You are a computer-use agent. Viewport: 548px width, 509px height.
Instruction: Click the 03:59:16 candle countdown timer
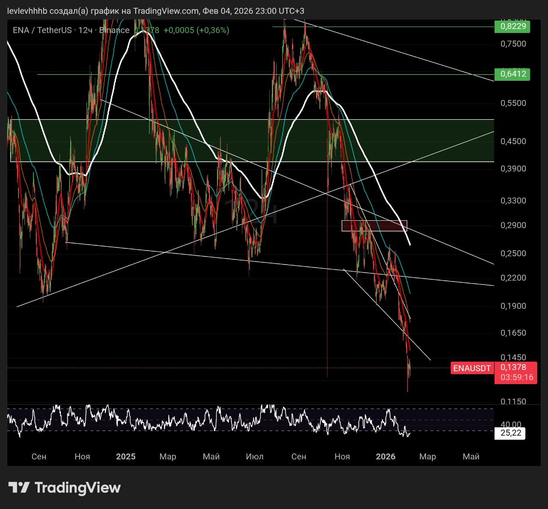(x=516, y=377)
